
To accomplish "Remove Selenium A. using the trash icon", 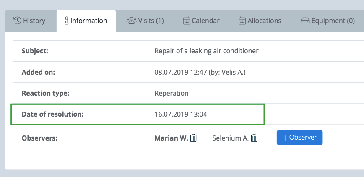I will click(x=254, y=138).
